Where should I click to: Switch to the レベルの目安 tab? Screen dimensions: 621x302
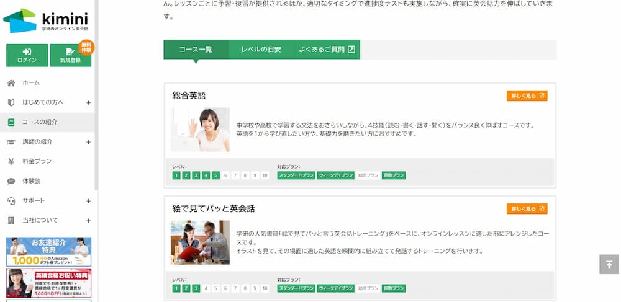261,50
